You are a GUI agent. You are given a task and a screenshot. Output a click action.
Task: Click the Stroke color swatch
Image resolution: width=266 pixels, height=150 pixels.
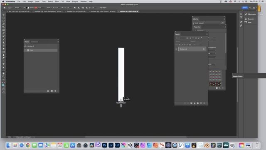coord(36,7)
